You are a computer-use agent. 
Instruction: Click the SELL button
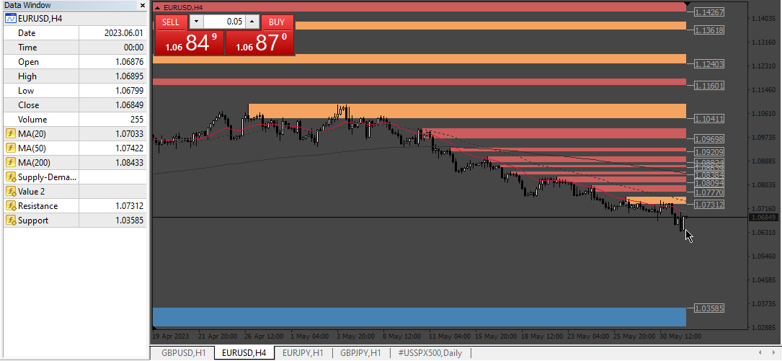click(171, 22)
